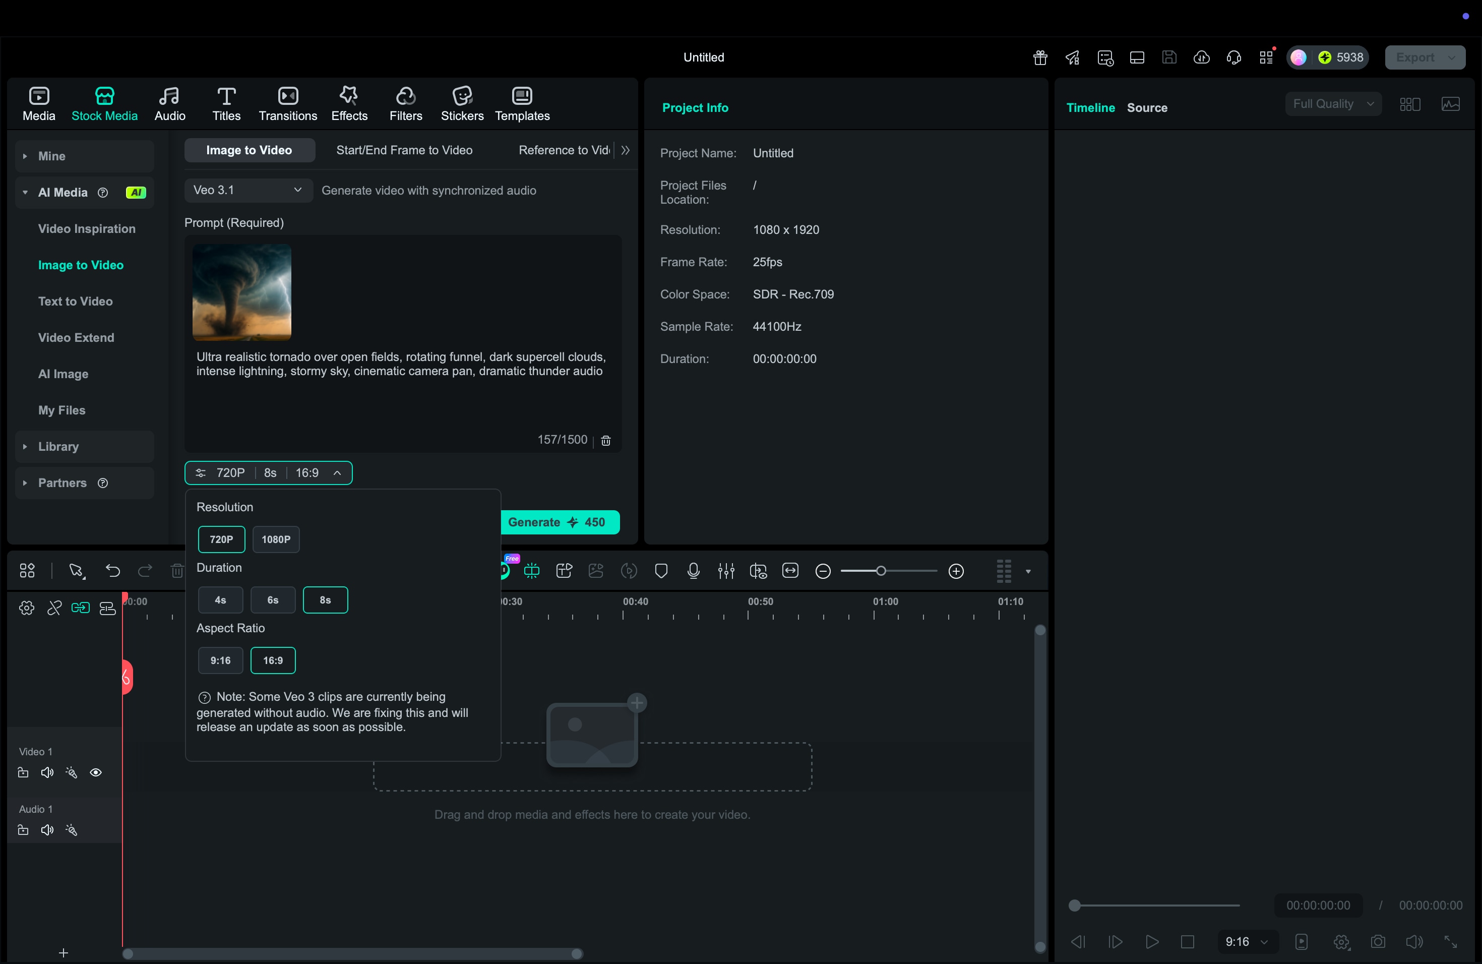Select the Text to Video sidebar entry
This screenshot has height=964, width=1482.
coord(77,301)
